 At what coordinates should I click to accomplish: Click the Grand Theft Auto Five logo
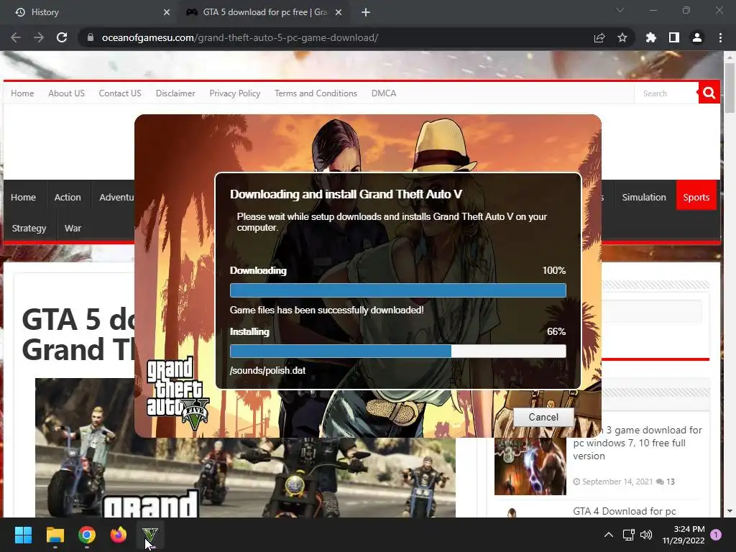[178, 393]
